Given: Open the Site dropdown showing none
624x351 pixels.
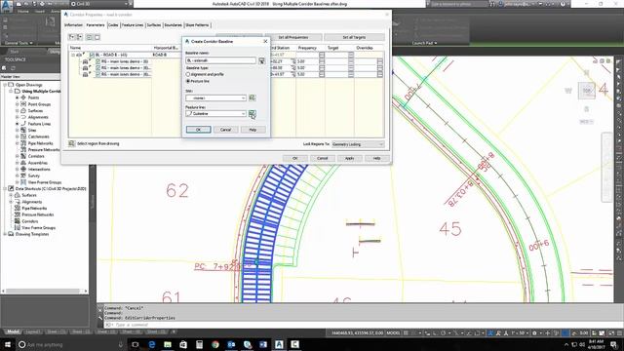Looking at the screenshot, I should click(216, 97).
